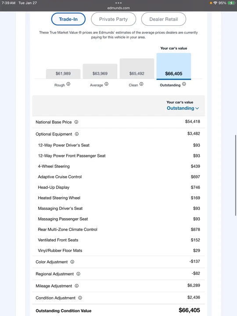Click Regional Adjustment info icon
This screenshot has height=316, width=237.
click(79, 274)
